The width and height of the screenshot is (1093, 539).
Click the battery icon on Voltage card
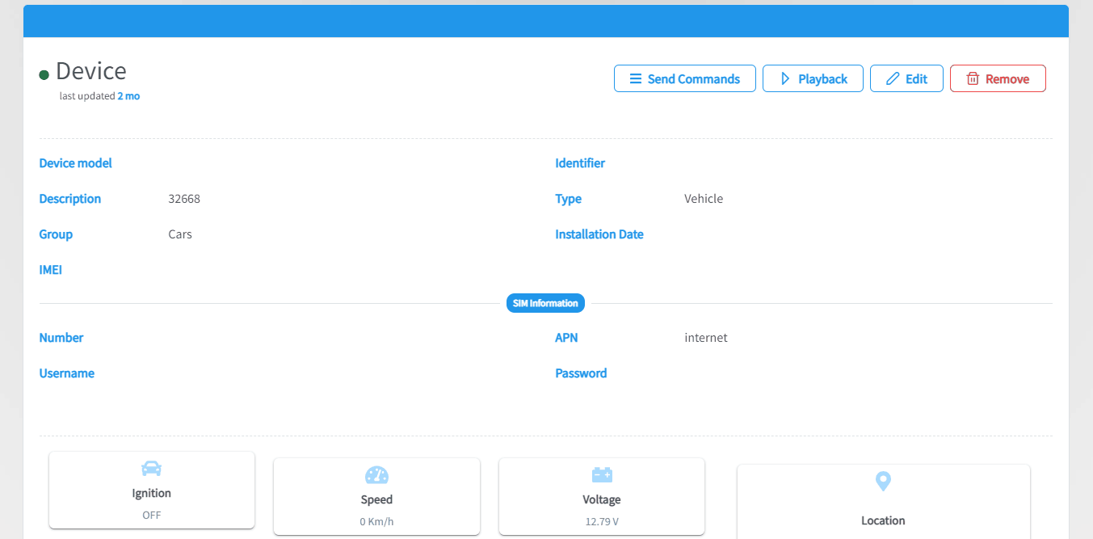pos(602,474)
